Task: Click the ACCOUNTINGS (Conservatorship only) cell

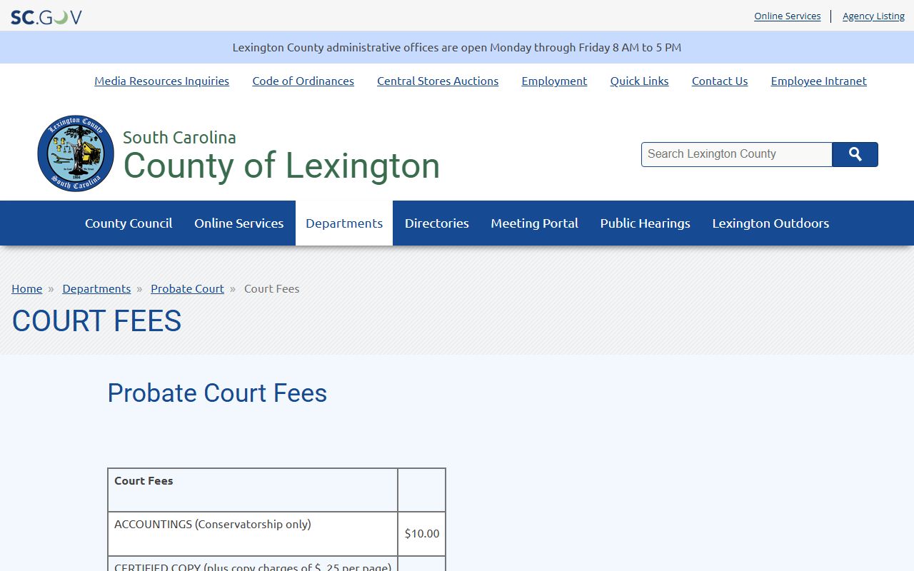Action: coord(253,534)
